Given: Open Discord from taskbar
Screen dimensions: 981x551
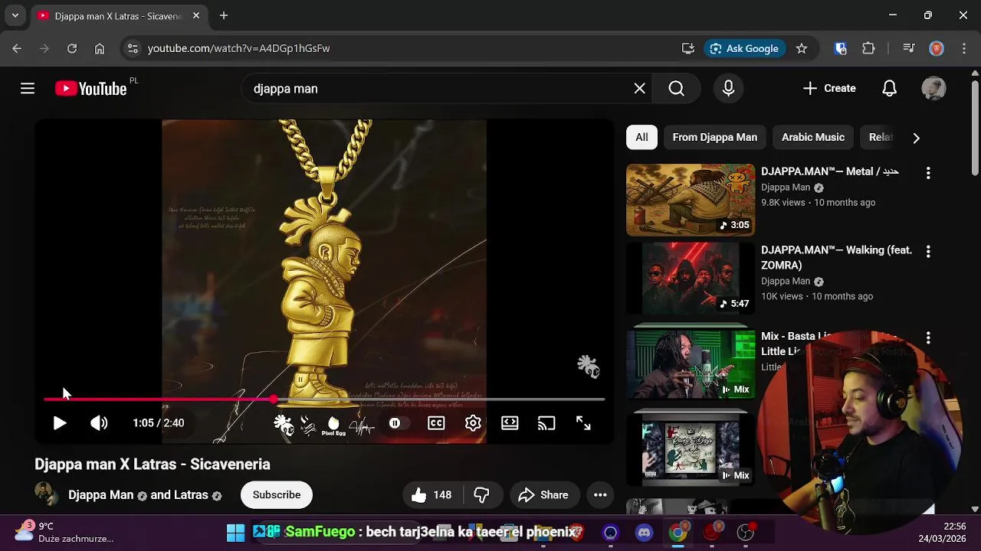Looking at the screenshot, I should (644, 533).
